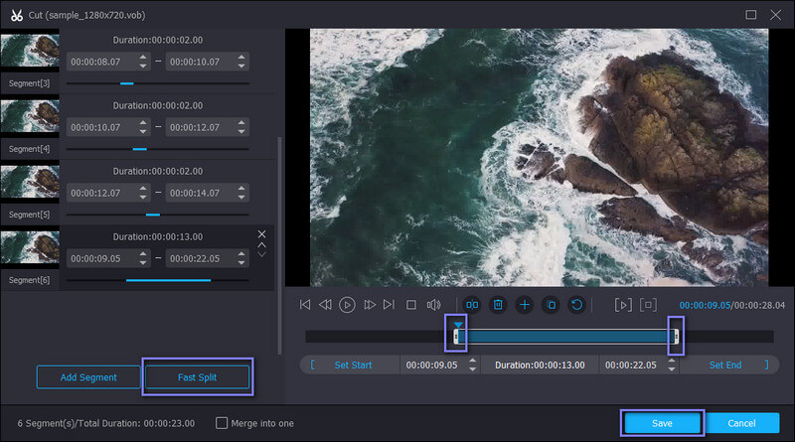Viewport: 795px width, 442px height.
Task: Save the cut segments
Action: (x=662, y=423)
